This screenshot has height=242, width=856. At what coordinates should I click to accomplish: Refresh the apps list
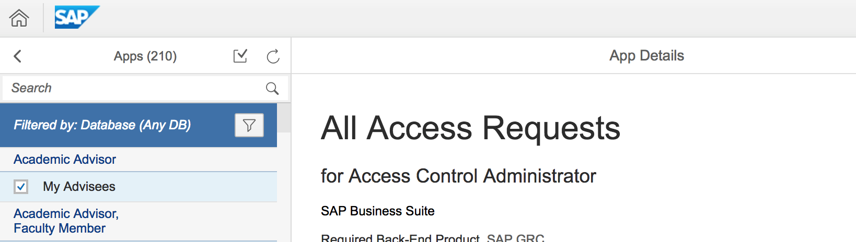(273, 56)
